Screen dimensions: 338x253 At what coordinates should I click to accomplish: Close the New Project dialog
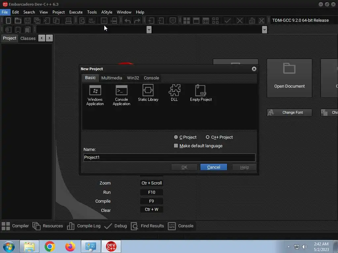tap(254, 69)
